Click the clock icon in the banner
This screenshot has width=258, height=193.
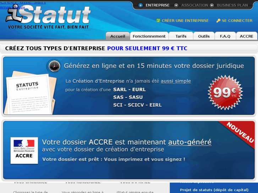tap(54, 66)
